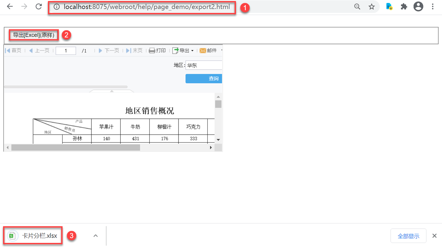View site information icon beside the URL
The width and height of the screenshot is (442, 248).
tap(57, 7)
